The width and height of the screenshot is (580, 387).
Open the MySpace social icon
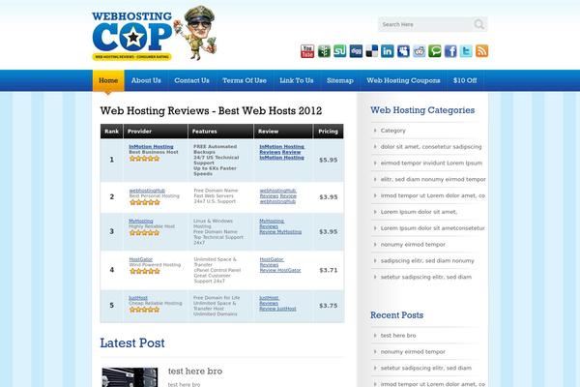(403, 51)
